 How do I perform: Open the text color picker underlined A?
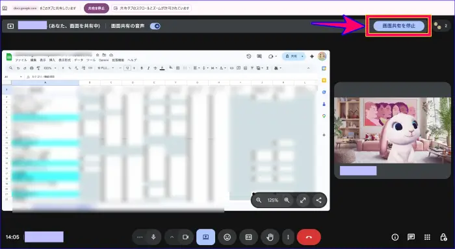162,68
